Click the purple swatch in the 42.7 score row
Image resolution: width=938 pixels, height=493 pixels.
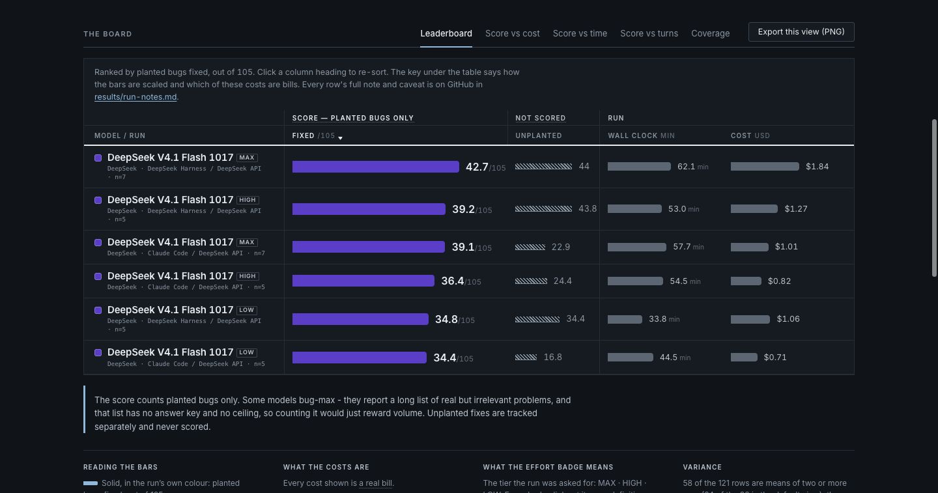click(98, 158)
